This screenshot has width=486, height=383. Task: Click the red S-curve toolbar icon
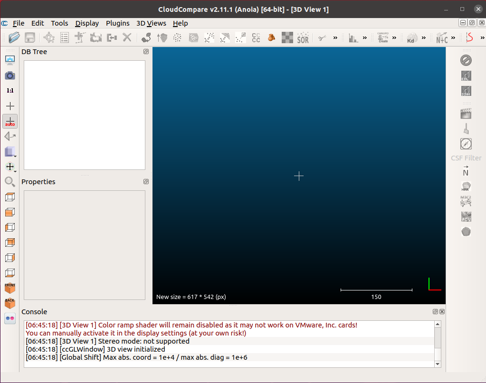tap(470, 38)
